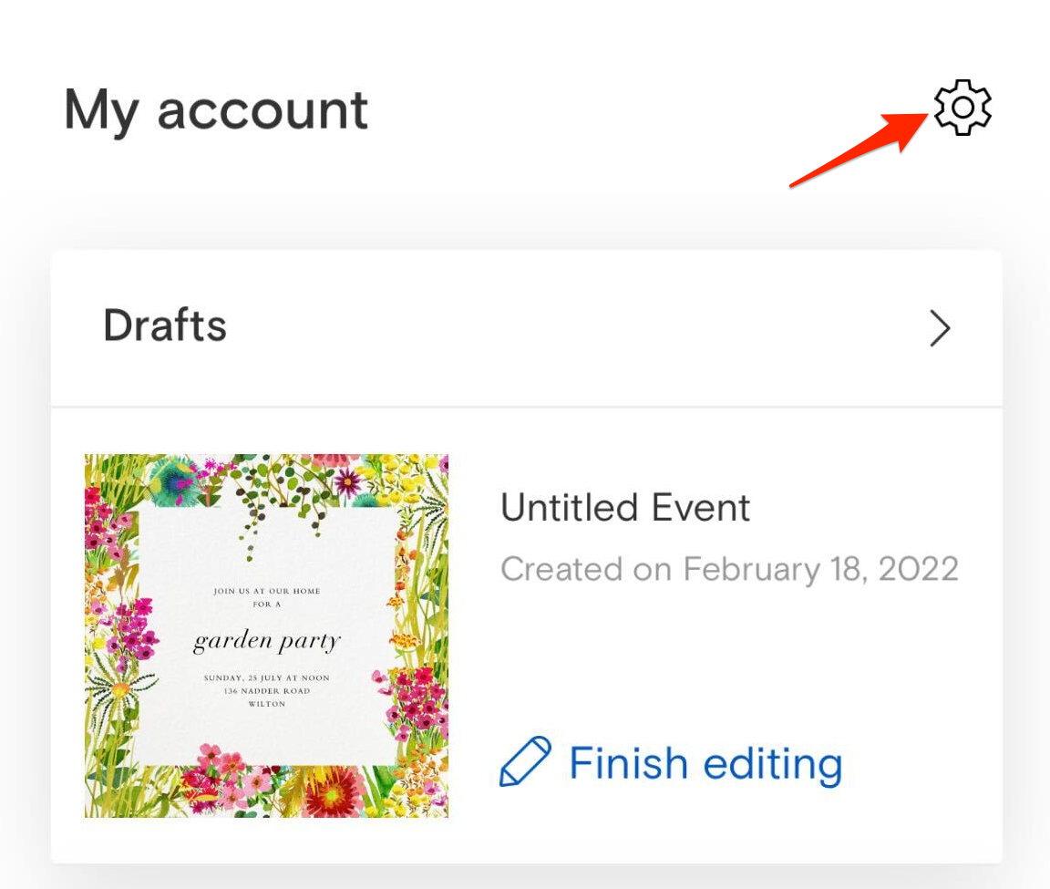This screenshot has height=889, width=1050.
Task: Tap the word editing in the blue link
Action: [773, 764]
